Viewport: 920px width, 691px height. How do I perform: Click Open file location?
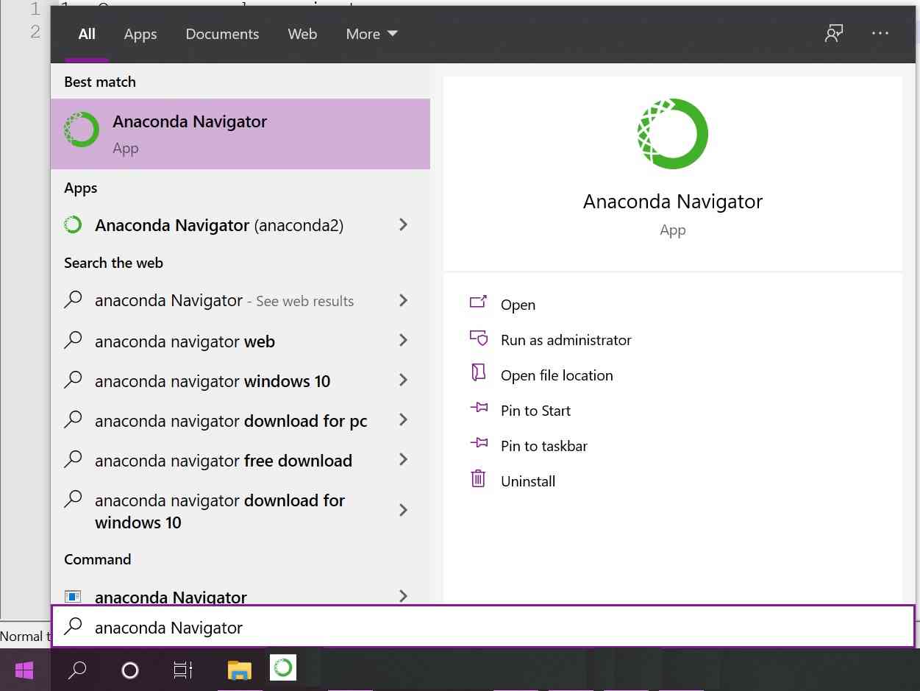(557, 375)
